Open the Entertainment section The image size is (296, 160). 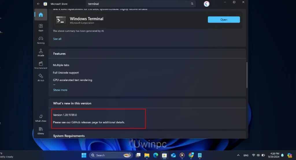[41, 65]
